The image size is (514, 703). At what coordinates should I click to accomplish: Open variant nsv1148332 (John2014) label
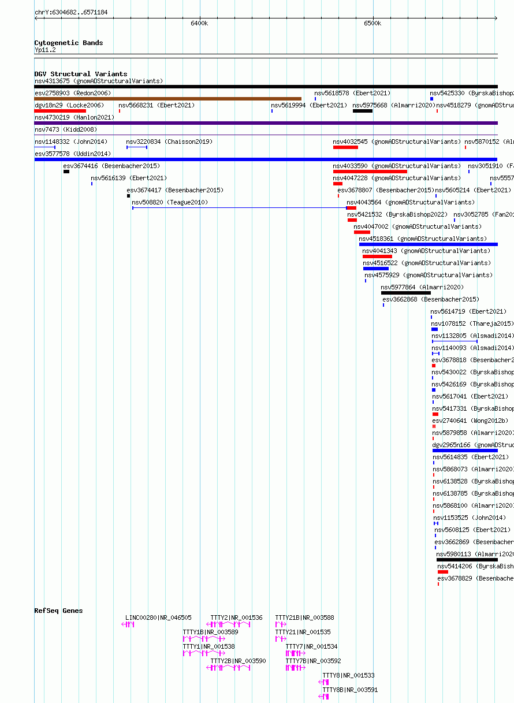pyautogui.click(x=71, y=142)
